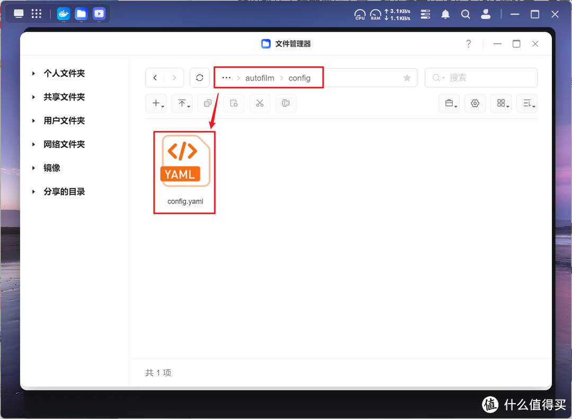Screen dimensions: 572x419
Task: Open 分享的目录 from sidebar
Action: pos(64,192)
